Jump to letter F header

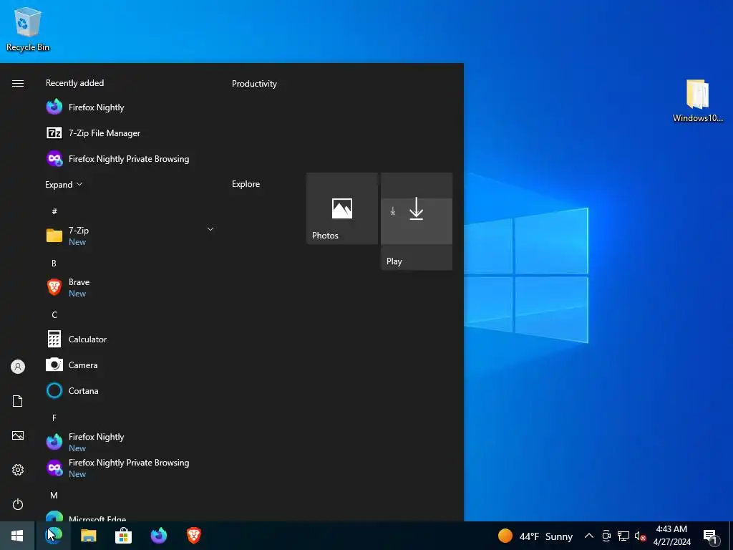[54, 418]
